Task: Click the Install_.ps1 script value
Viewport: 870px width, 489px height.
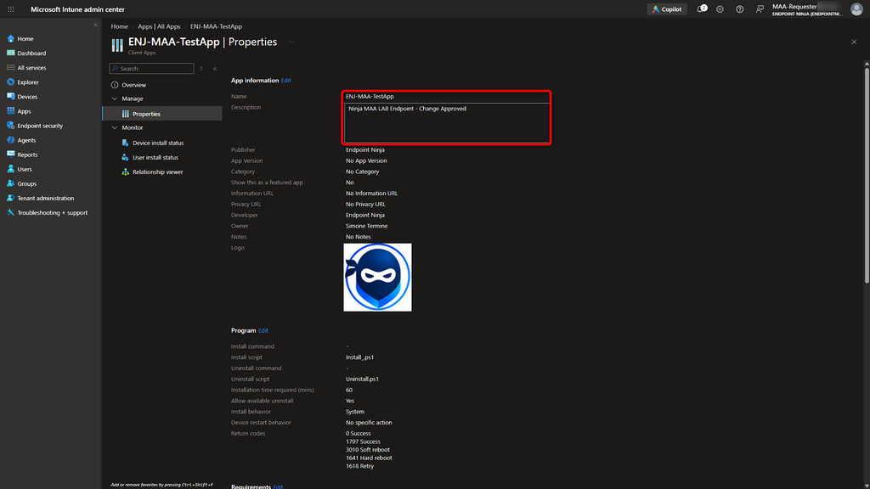Action: [x=359, y=357]
